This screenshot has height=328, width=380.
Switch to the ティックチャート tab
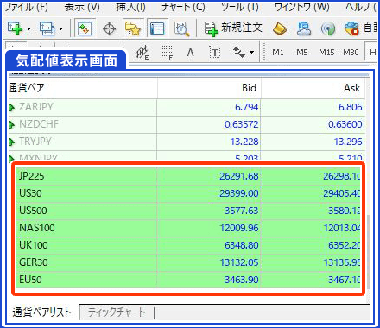point(117,312)
